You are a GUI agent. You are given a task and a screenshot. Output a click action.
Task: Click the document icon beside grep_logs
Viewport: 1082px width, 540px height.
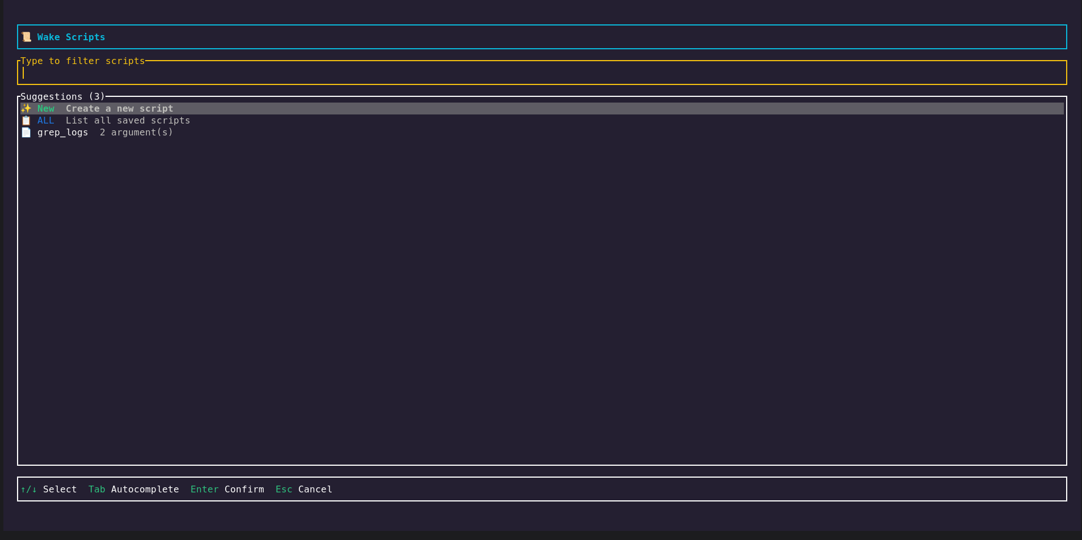[x=26, y=132]
